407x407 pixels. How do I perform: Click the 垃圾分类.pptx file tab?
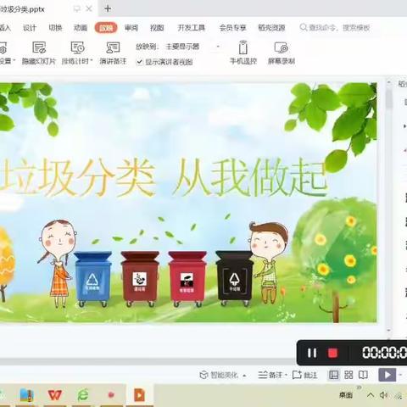(22, 9)
